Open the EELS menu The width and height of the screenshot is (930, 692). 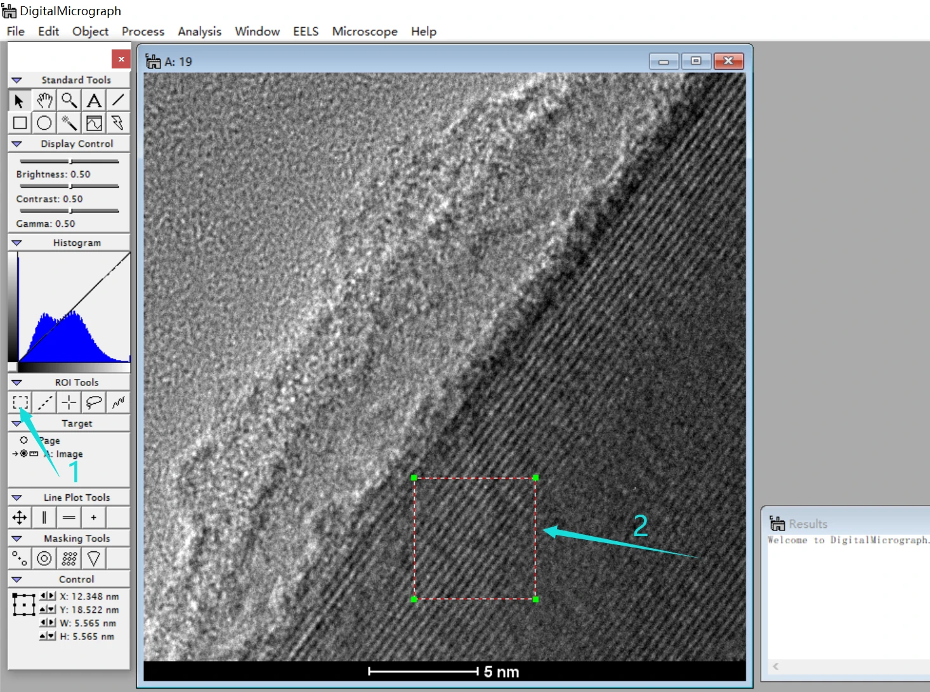[306, 31]
